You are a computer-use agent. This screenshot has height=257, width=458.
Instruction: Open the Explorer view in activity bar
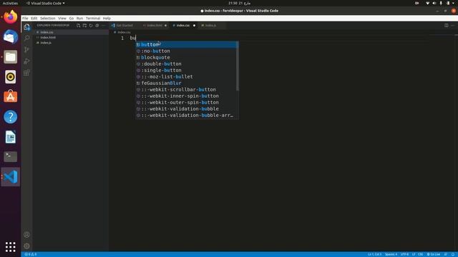point(26,27)
